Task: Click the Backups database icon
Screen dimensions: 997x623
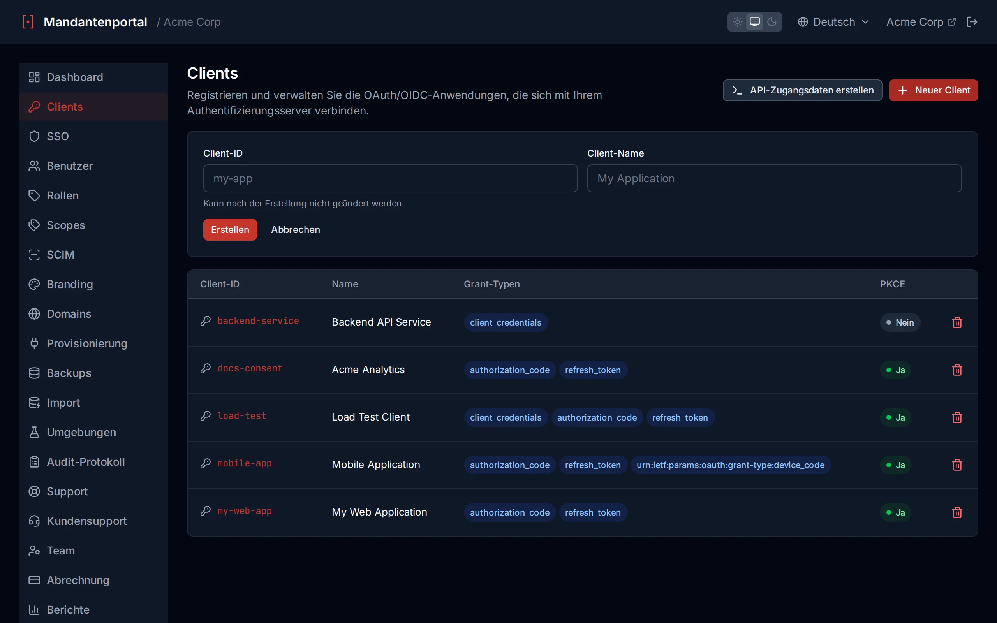Action: 34,373
